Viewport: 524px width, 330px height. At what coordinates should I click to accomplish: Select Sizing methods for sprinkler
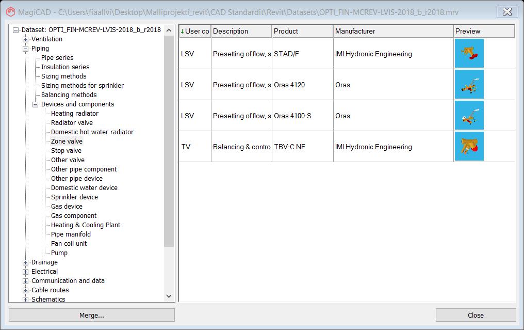click(x=82, y=86)
